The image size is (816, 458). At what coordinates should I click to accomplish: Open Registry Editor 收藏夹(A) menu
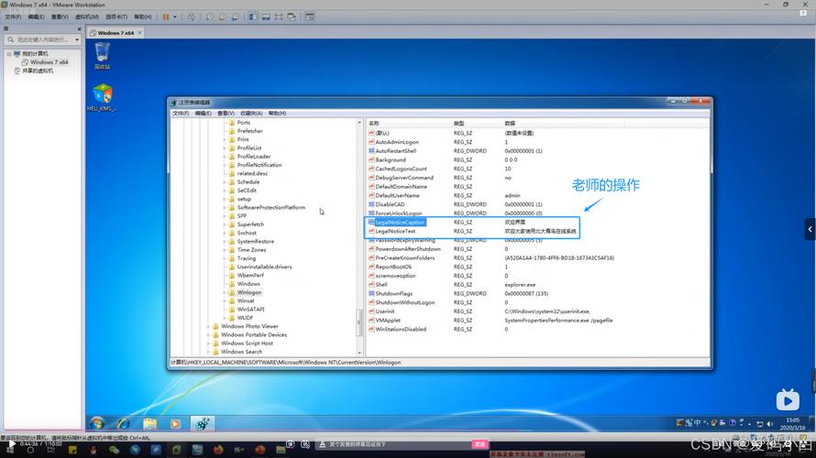click(x=251, y=114)
